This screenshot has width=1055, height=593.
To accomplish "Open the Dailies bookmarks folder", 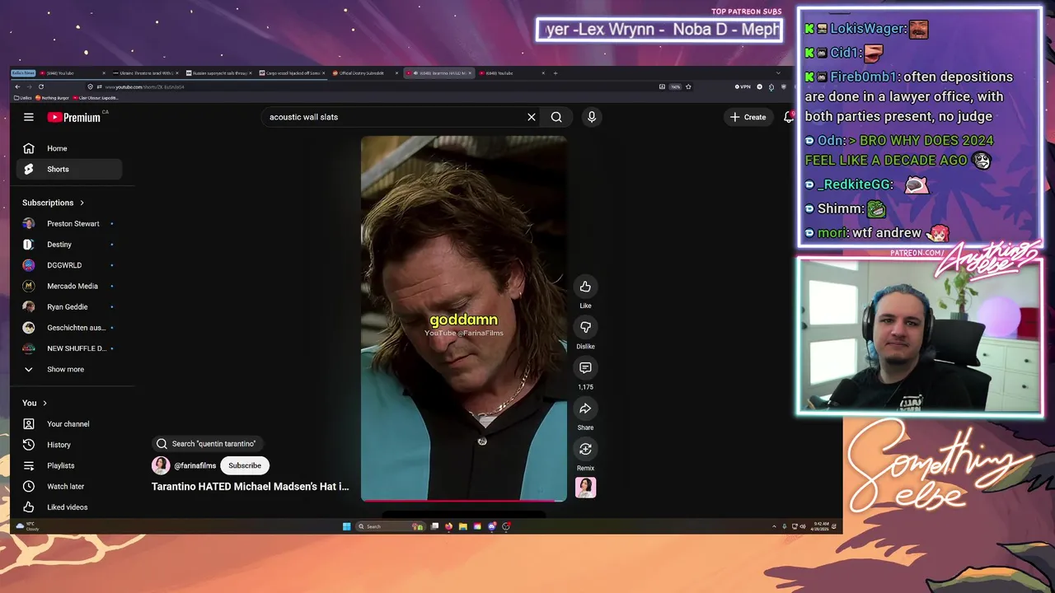I will tap(22, 98).
